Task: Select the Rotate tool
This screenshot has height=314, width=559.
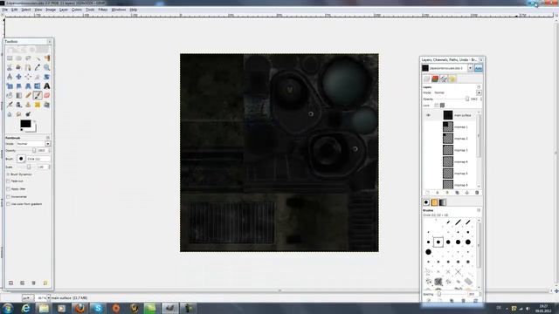Action: pyautogui.click(x=46, y=77)
